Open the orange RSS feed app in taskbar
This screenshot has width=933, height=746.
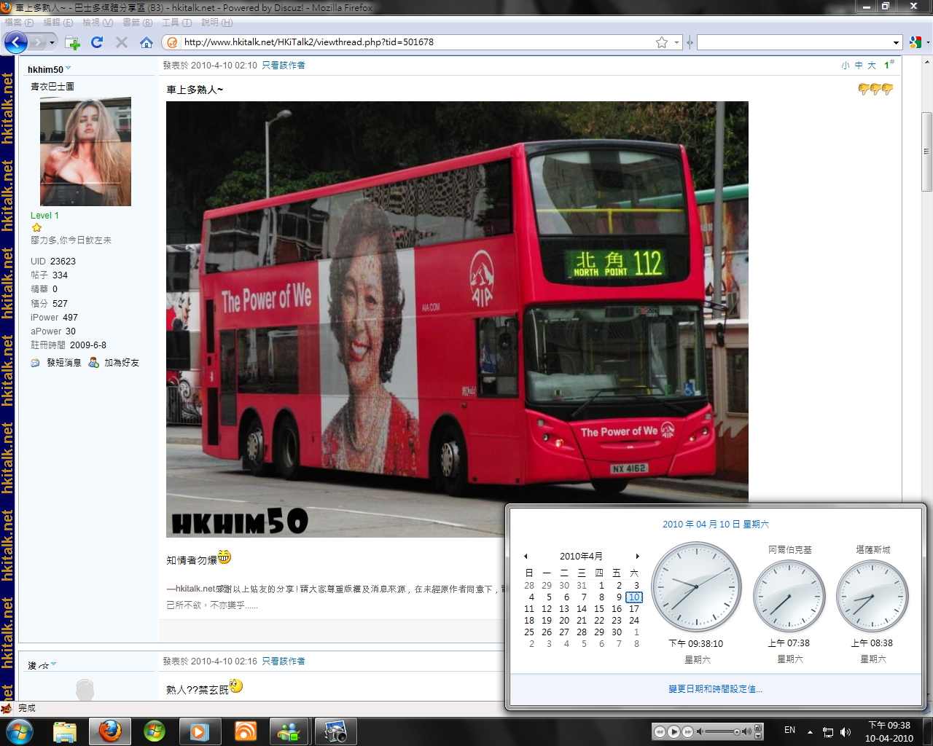point(245,731)
